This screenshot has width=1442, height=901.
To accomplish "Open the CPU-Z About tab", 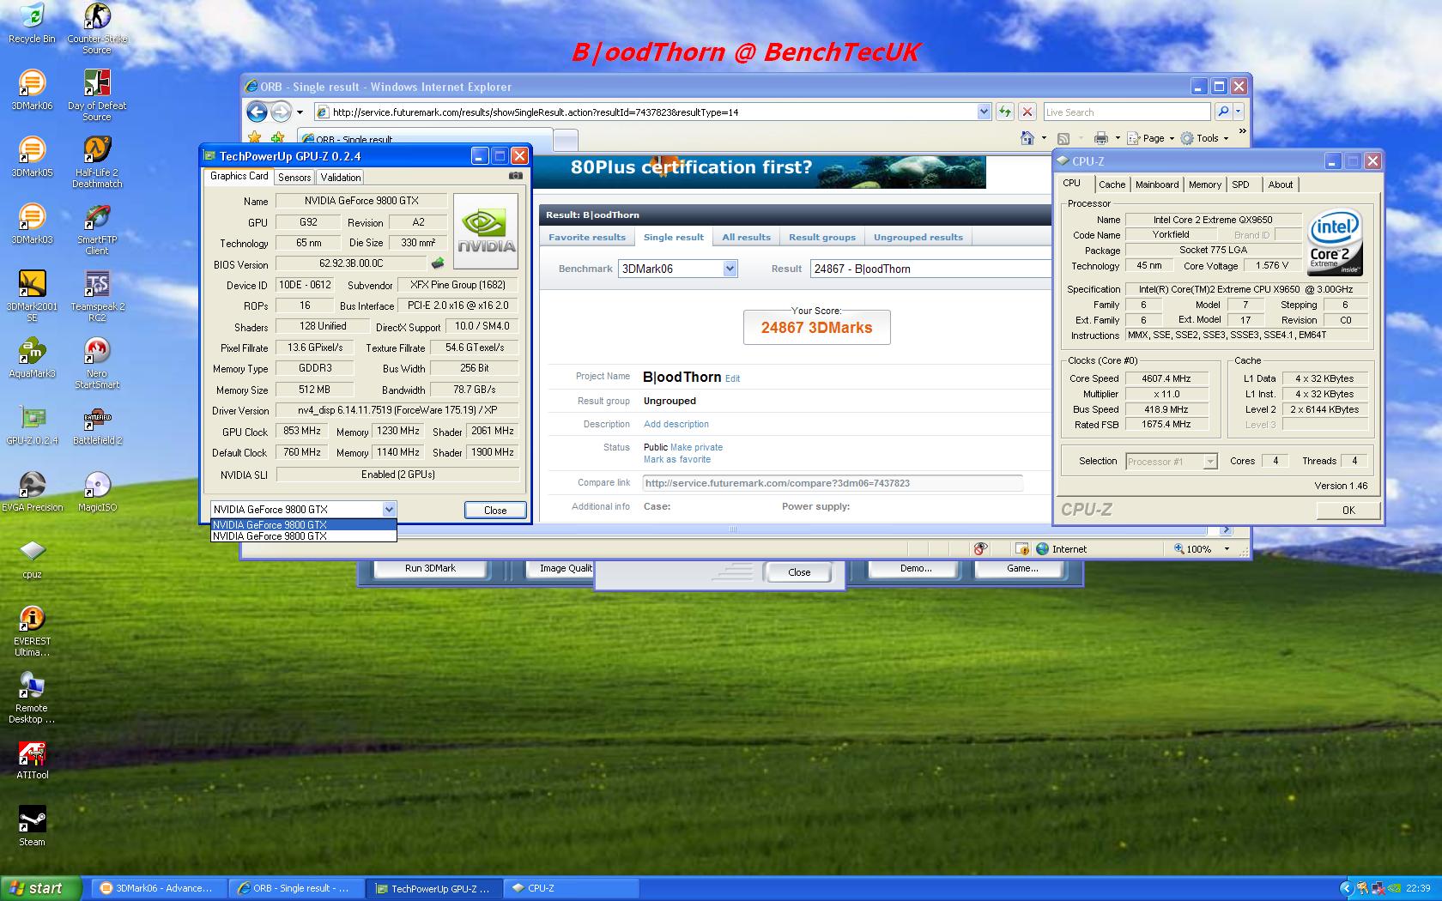I will [x=1281, y=184].
